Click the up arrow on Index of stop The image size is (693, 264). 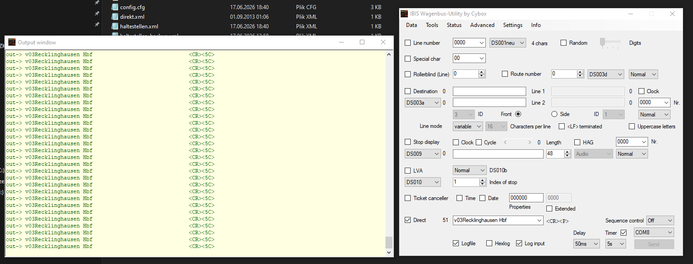coord(482,180)
